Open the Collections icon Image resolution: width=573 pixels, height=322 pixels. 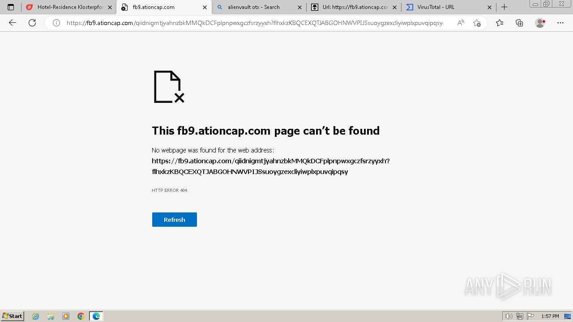[x=519, y=23]
